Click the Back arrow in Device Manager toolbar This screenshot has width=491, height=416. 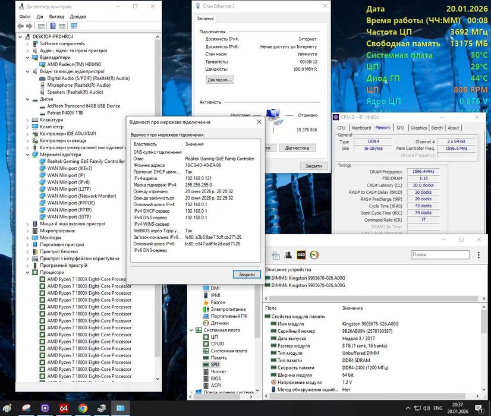pos(21,26)
